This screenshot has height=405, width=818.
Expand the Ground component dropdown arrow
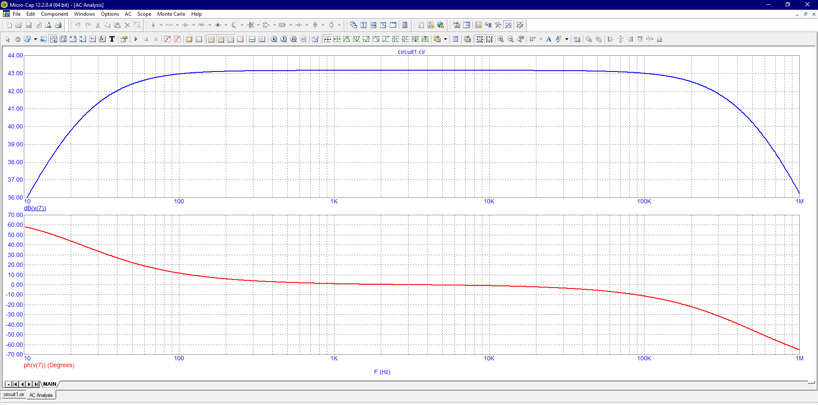point(161,25)
